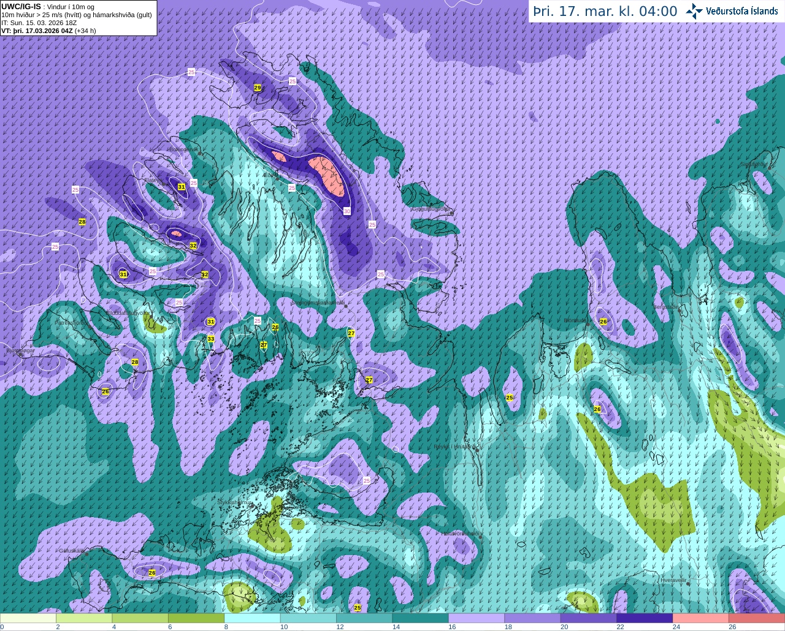This screenshot has height=631, width=785.
Task: Click the yellow 31 marker near Flateyri
Action: tap(182, 187)
